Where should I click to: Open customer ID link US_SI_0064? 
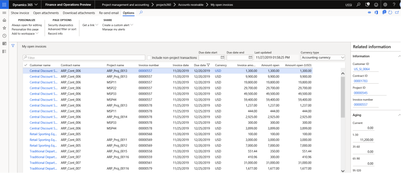click(x=361, y=69)
